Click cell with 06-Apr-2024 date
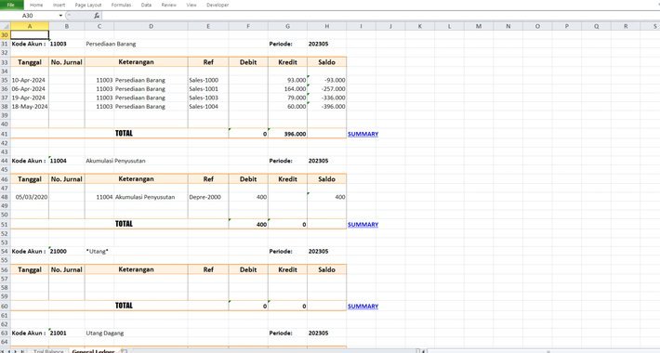Viewport: 660px width, 353px height. click(x=30, y=89)
